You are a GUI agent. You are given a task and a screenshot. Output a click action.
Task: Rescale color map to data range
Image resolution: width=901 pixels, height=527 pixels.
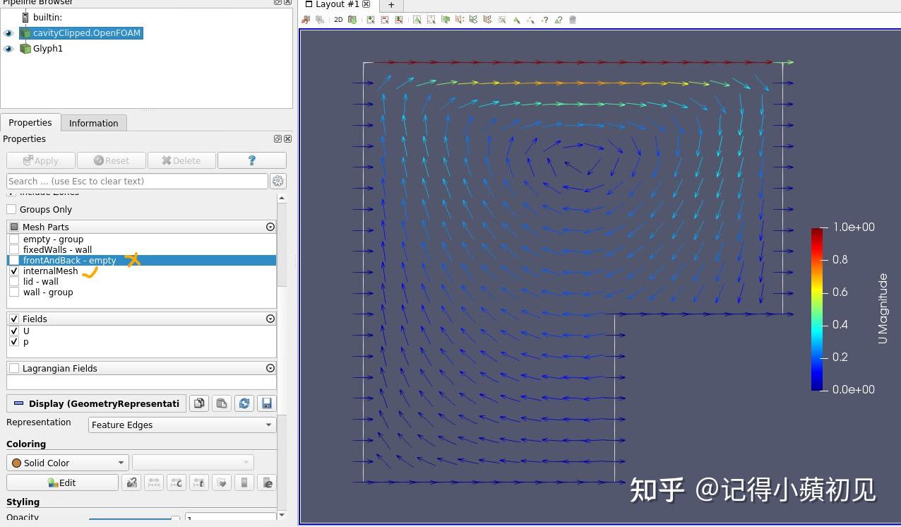click(x=153, y=482)
